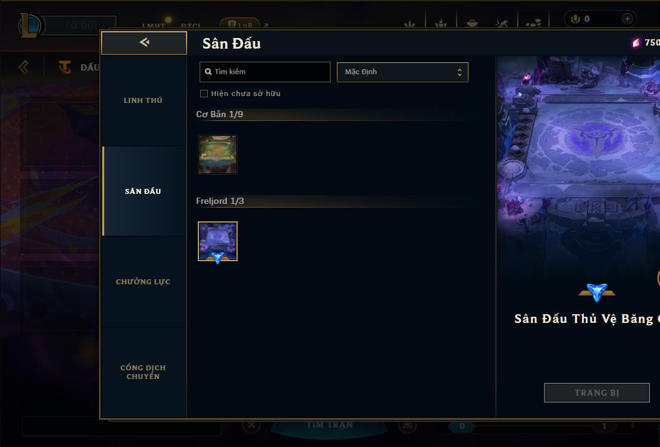Click the star shard icon below arena preview
The image size is (660, 447).
pos(596,291)
